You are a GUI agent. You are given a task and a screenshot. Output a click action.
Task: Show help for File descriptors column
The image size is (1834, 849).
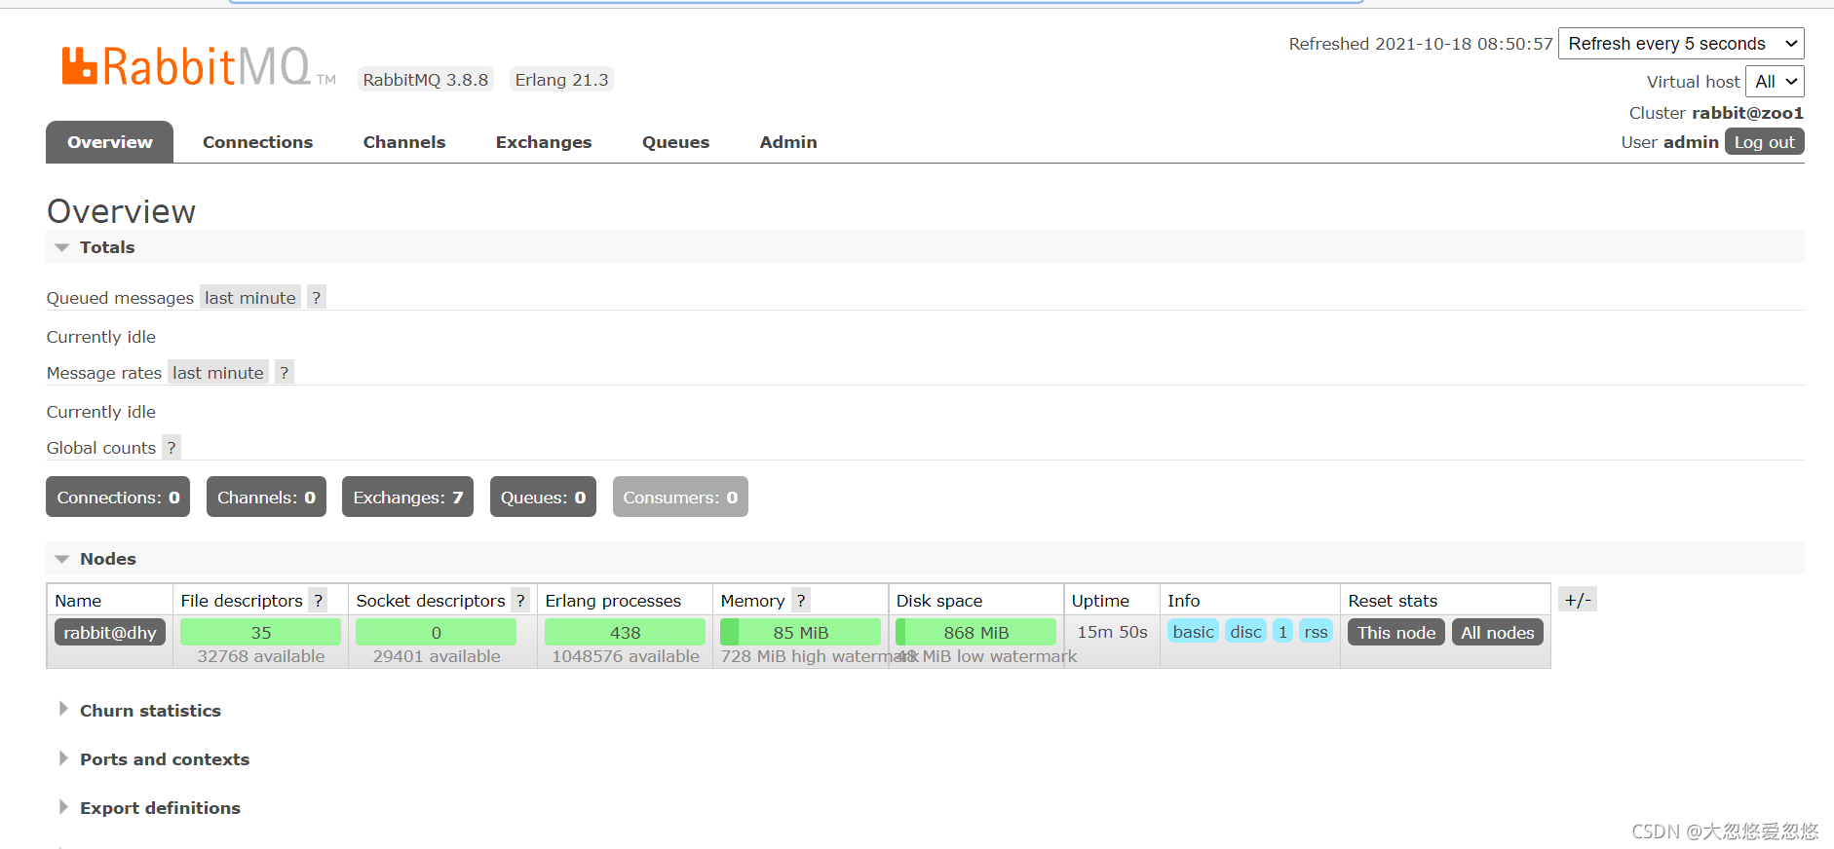[318, 600]
